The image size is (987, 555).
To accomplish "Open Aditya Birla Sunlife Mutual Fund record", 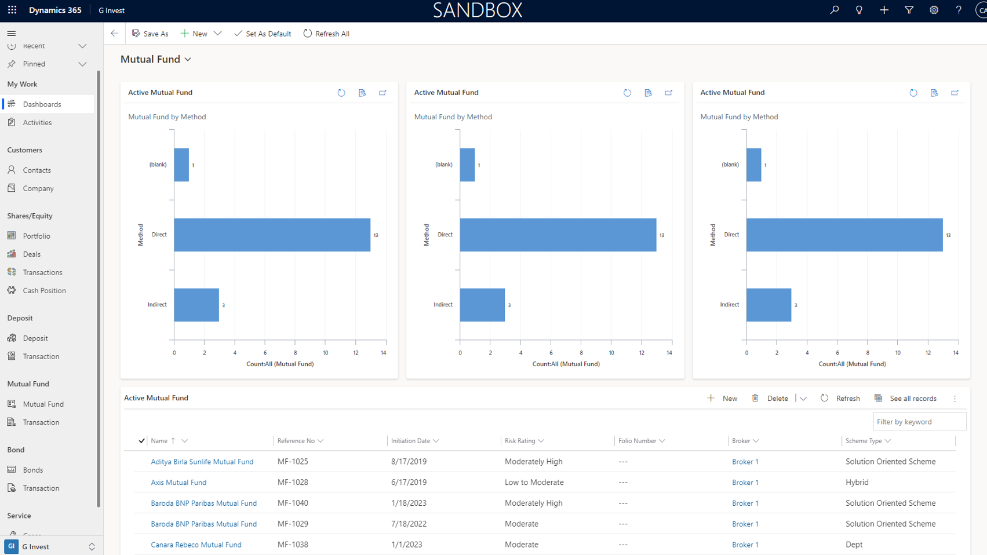I will (x=202, y=462).
